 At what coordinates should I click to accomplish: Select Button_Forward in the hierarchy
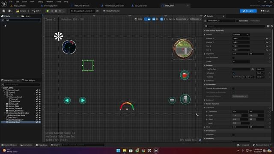click(x=15, y=108)
